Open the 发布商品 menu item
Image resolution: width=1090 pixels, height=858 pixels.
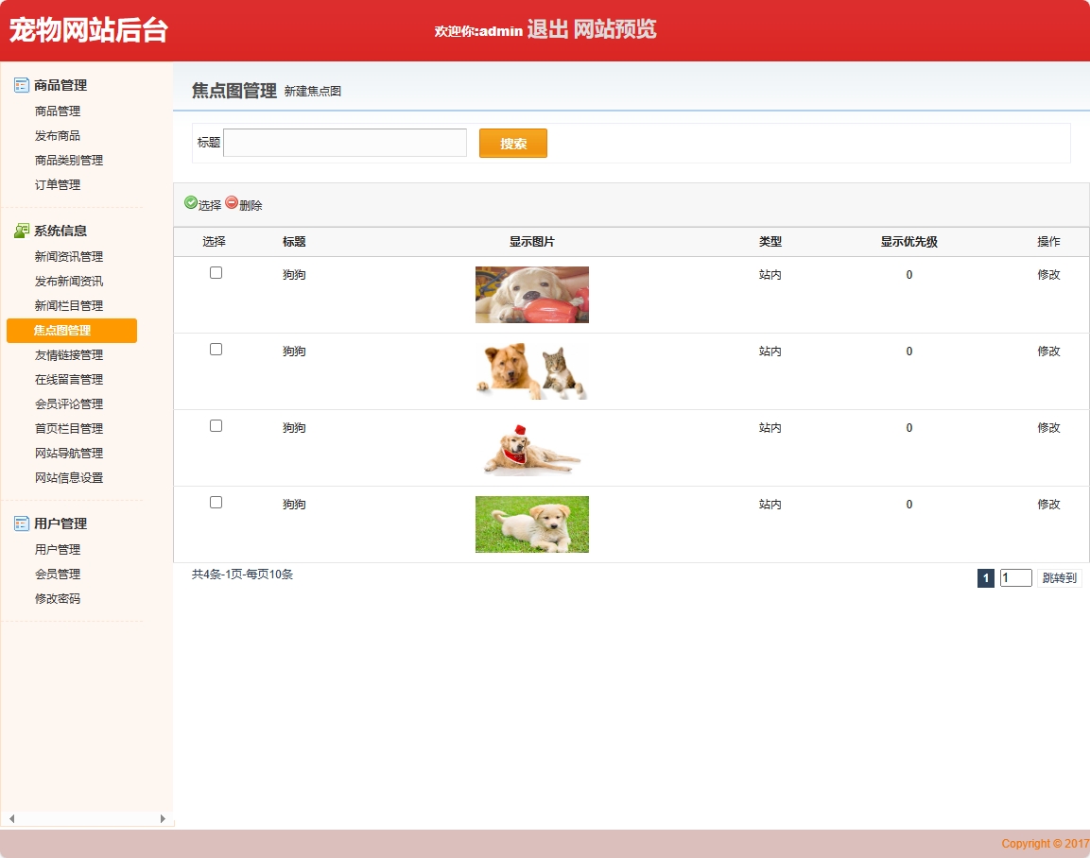point(57,134)
